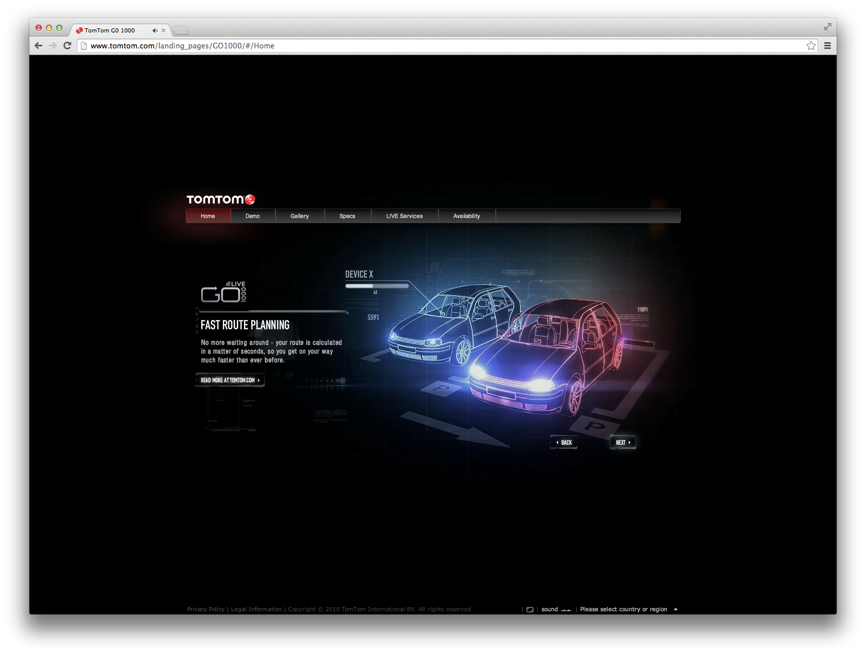Click the page icon in address bar
866x655 pixels.
(x=84, y=46)
